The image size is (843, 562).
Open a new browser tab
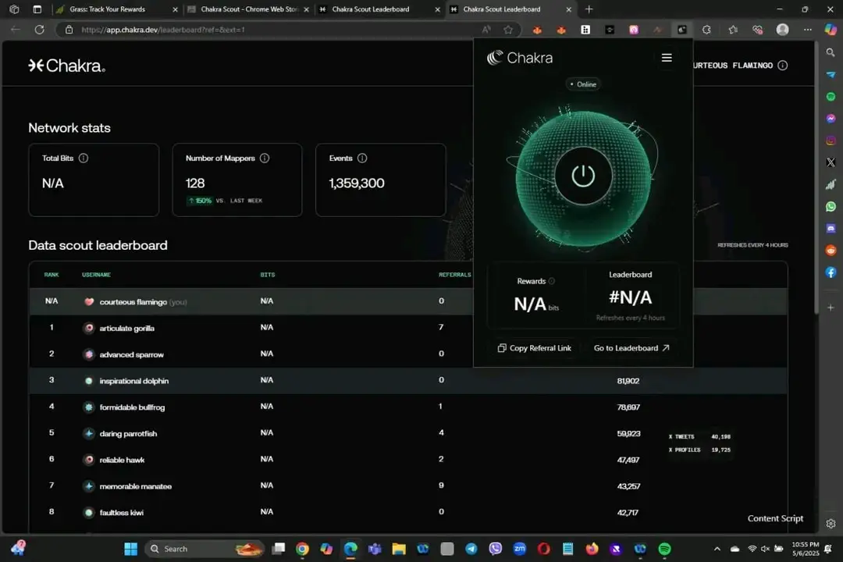(x=589, y=9)
